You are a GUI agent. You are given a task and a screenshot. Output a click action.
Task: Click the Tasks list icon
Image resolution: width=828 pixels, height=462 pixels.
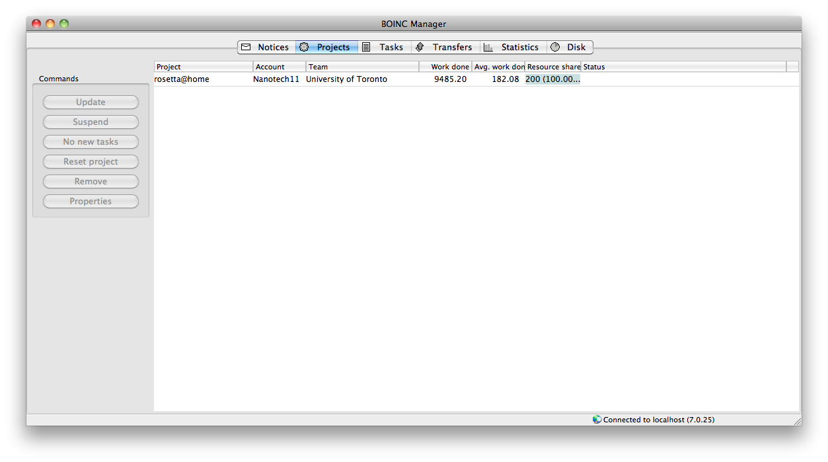366,48
